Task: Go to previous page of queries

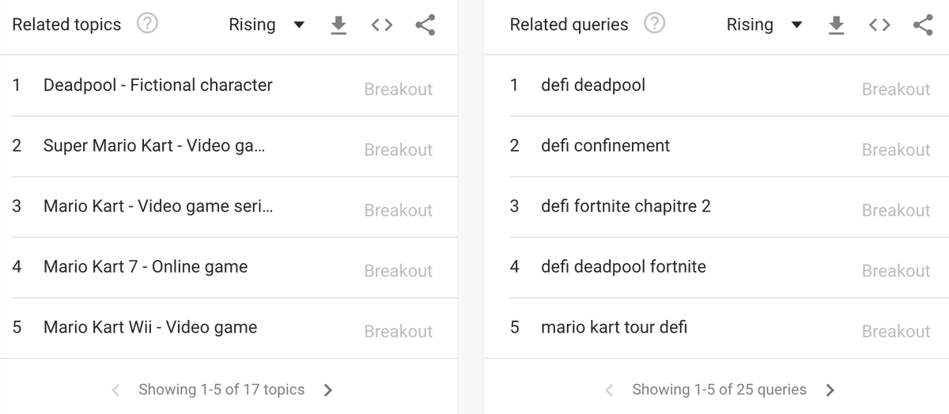Action: pos(609,390)
